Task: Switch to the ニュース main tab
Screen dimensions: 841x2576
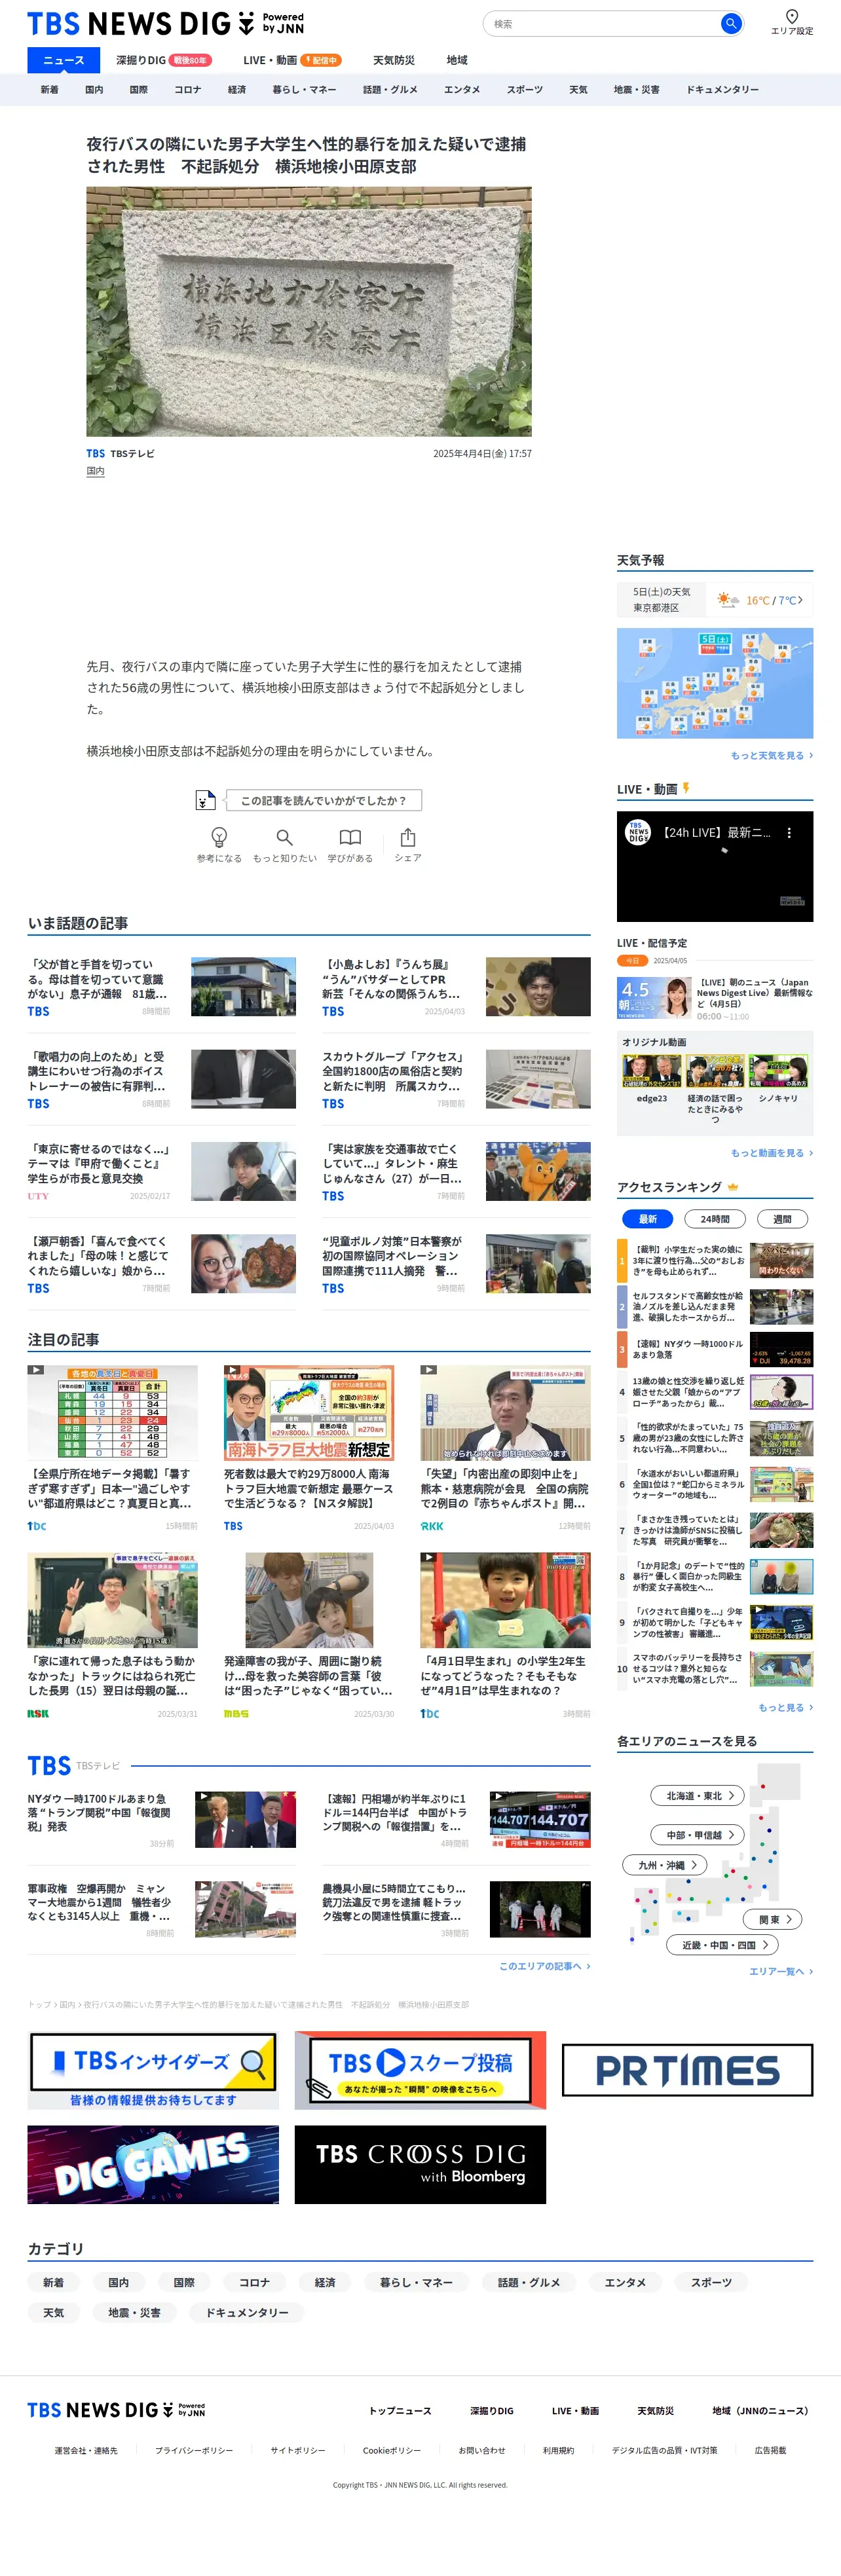Action: click(x=63, y=60)
